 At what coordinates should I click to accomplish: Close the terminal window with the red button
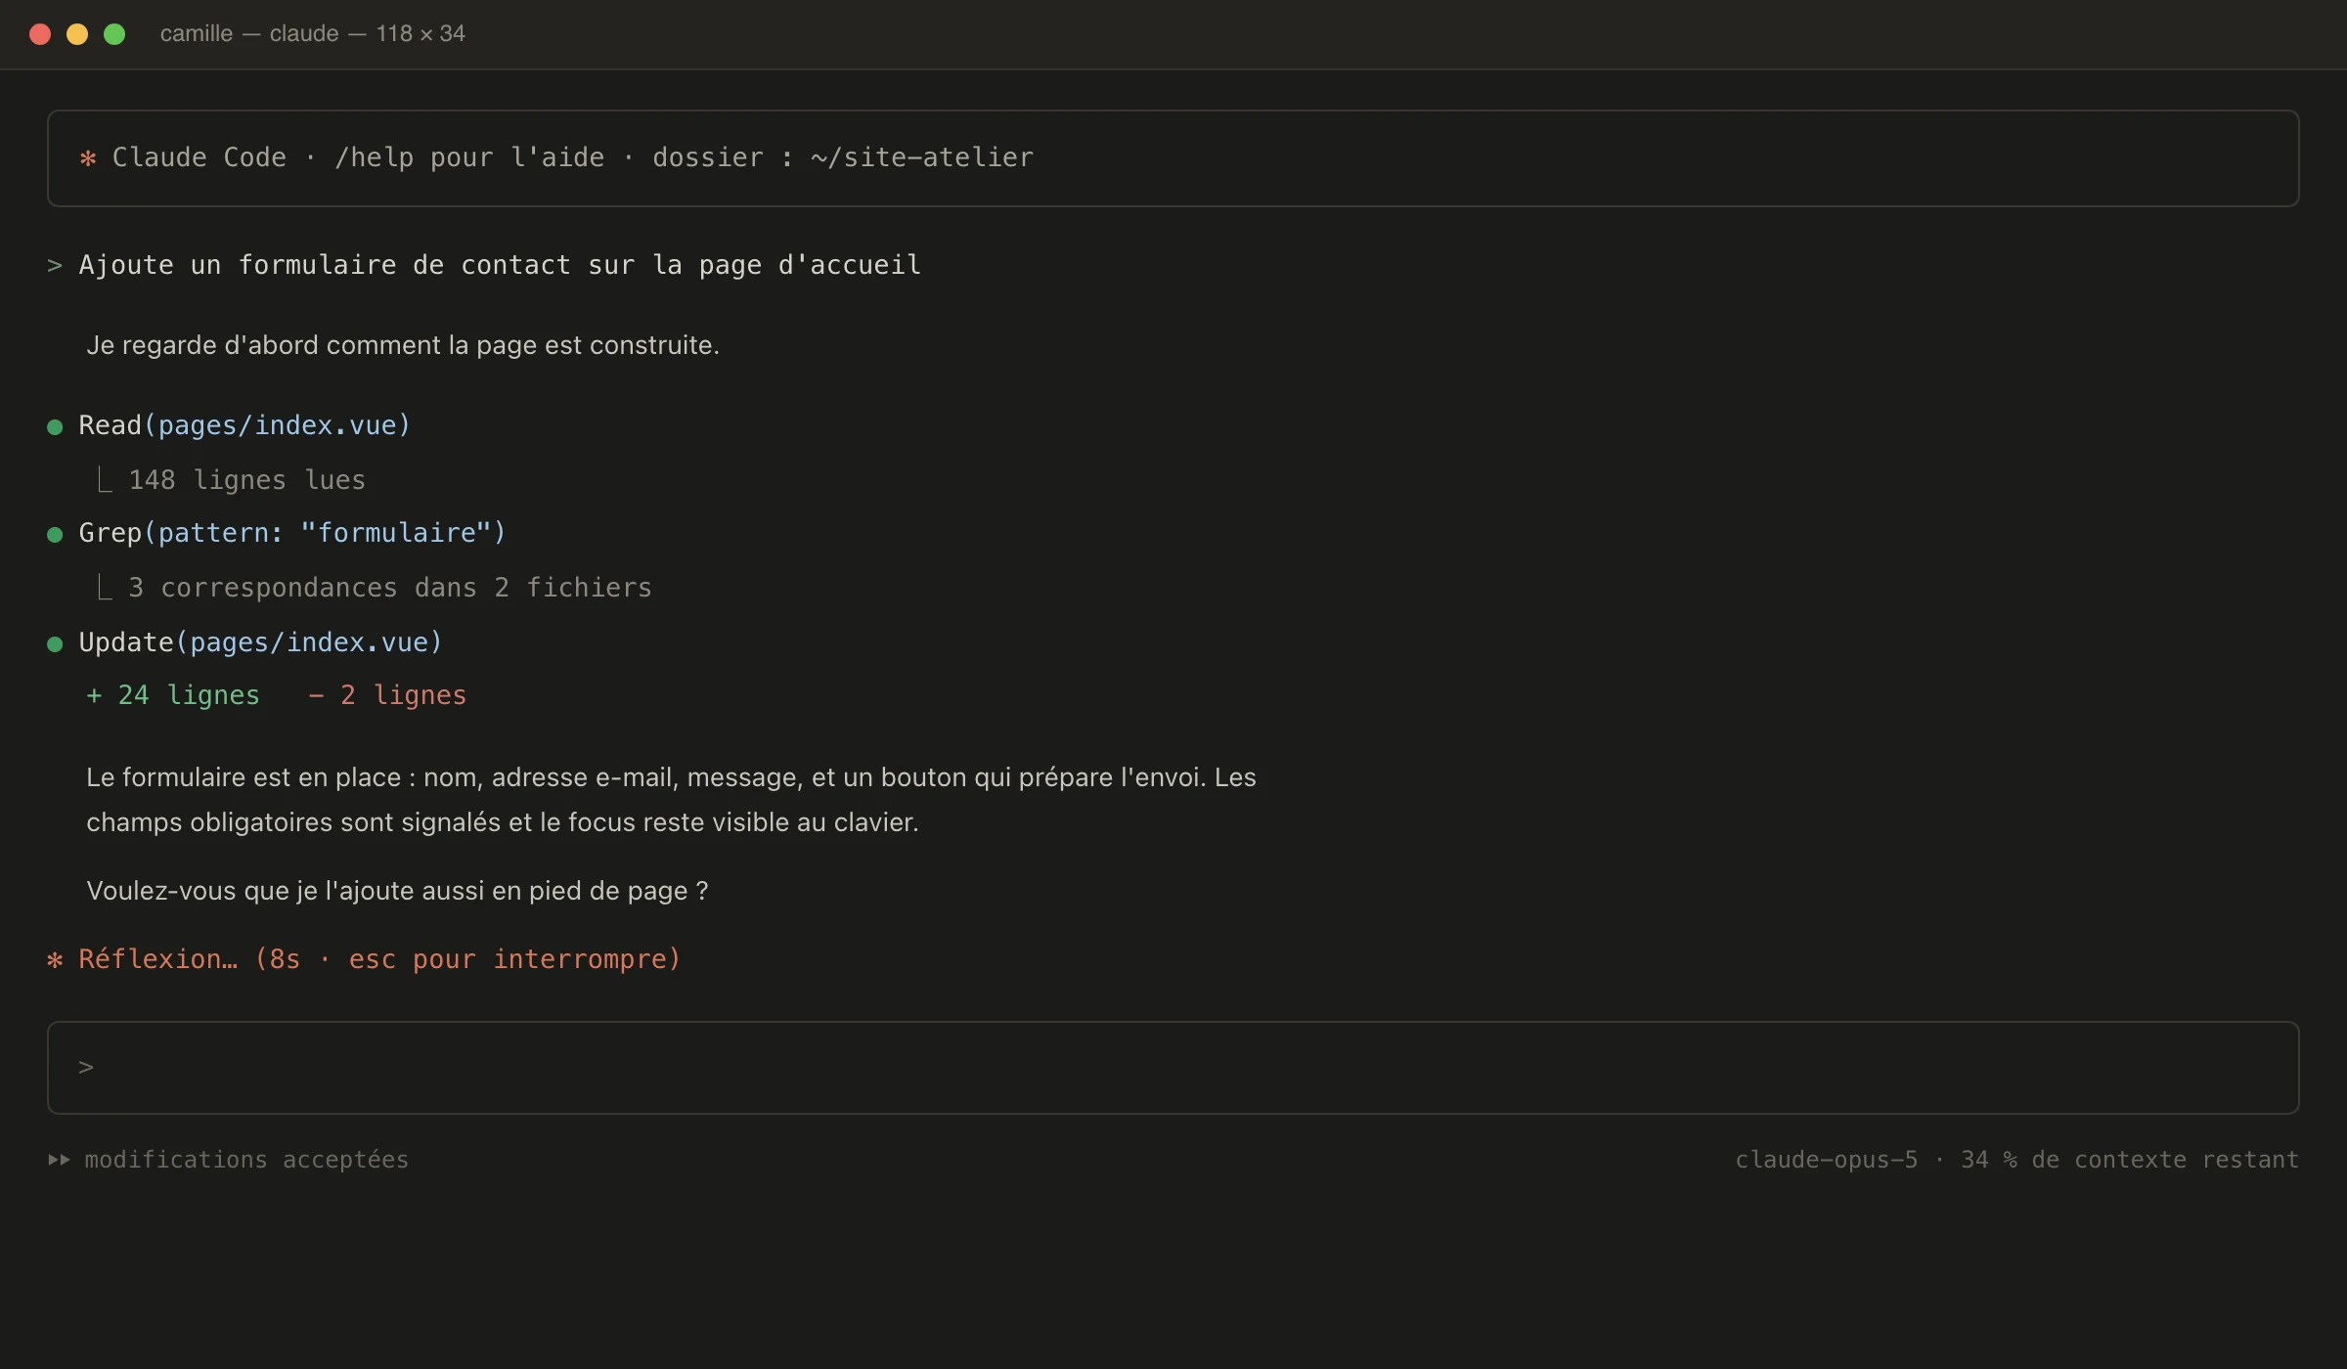pos(40,34)
